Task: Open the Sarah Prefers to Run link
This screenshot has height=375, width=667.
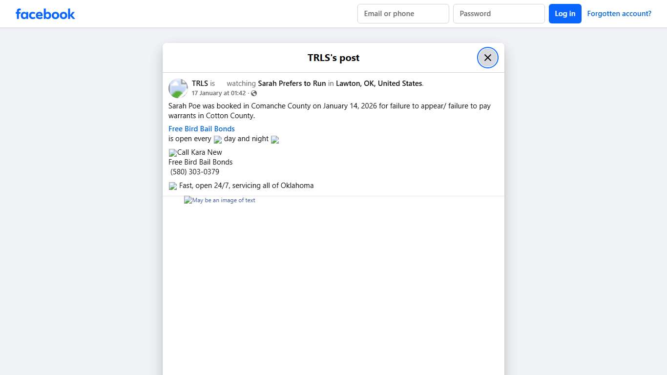Action: [292, 83]
